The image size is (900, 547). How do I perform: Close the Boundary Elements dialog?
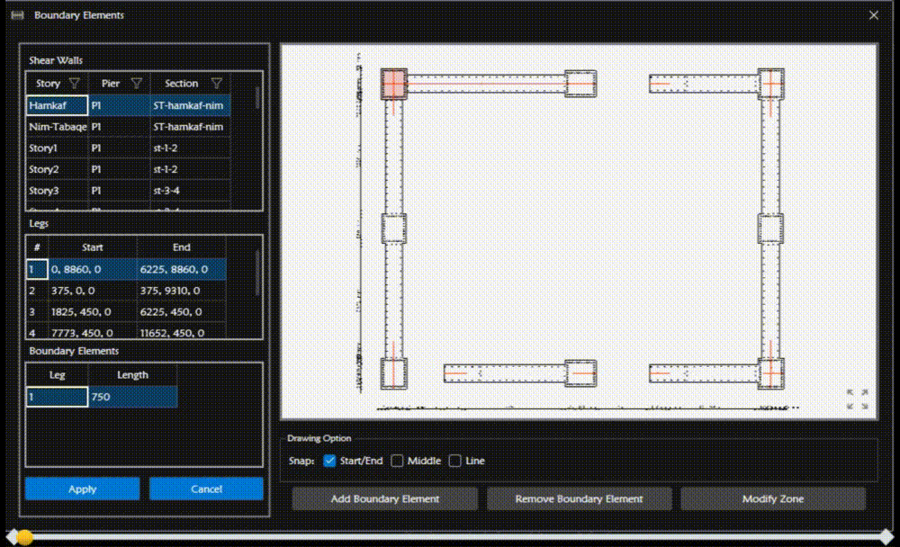(x=873, y=15)
